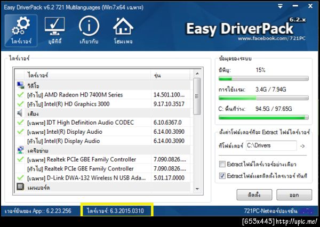Click the arrow button to browse extract folder
Viewport: 320px width, 227px height.
point(302,146)
